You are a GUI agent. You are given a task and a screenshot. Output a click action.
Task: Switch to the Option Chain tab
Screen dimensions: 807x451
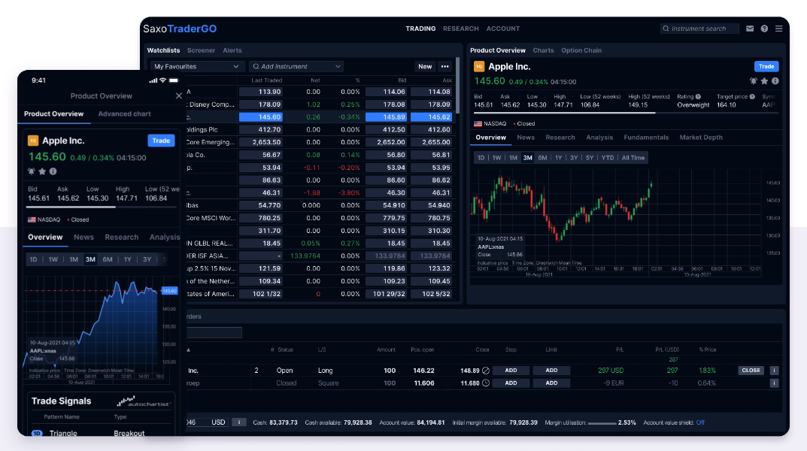tap(581, 50)
